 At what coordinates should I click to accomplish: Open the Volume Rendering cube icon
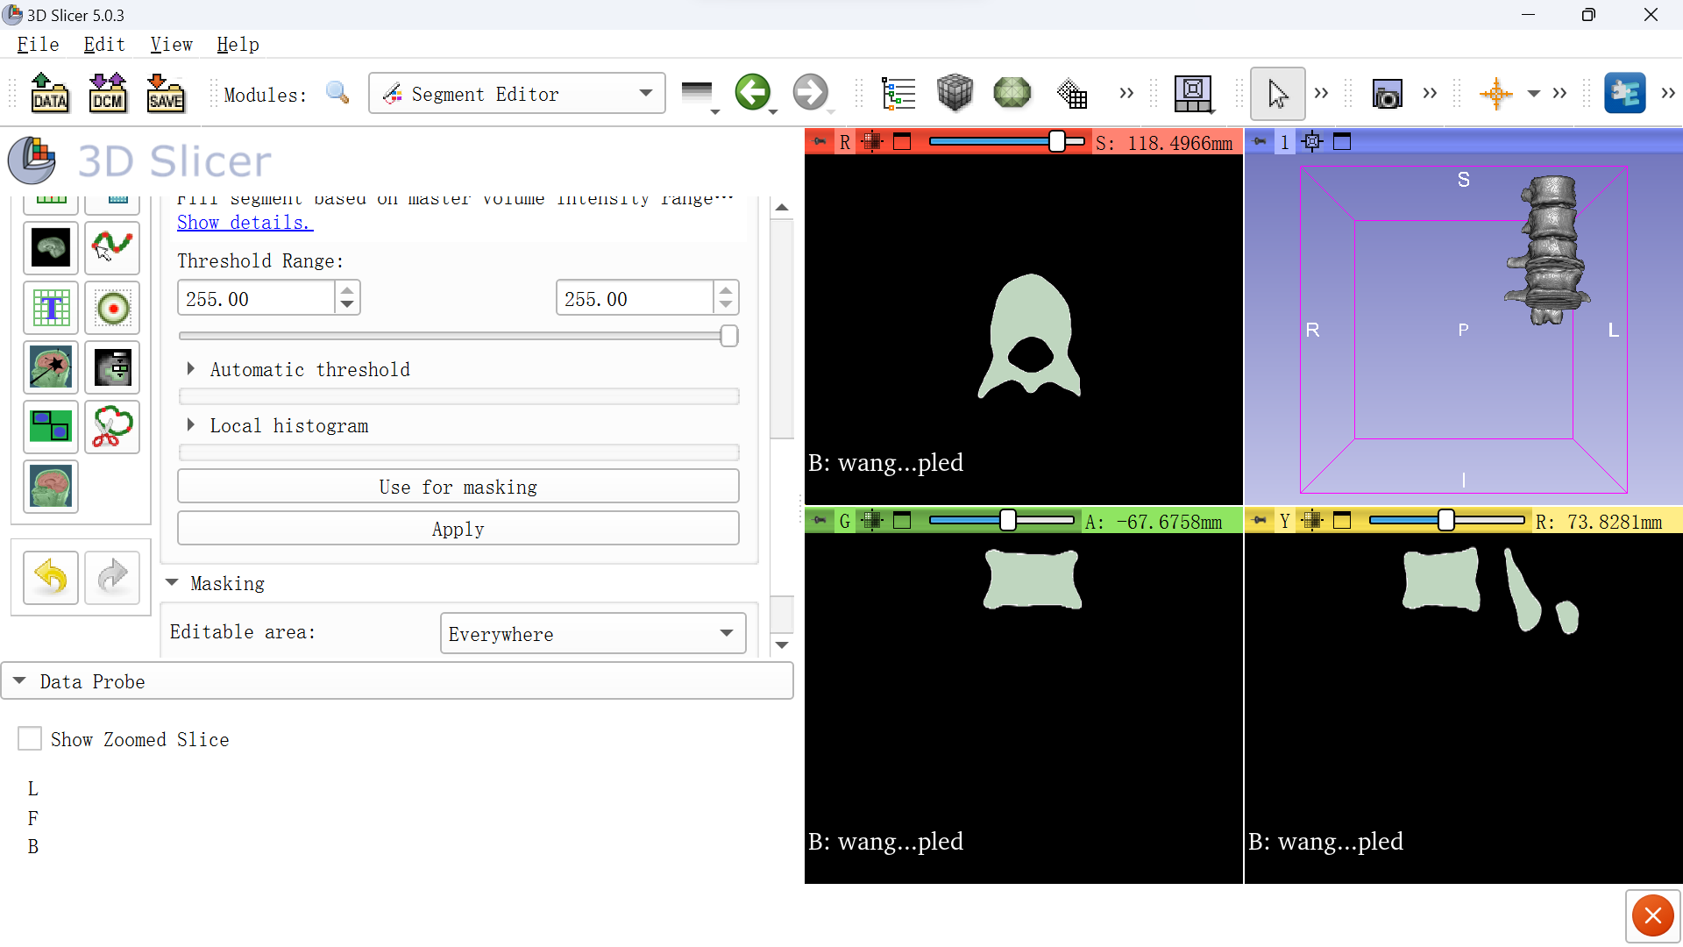955,93
